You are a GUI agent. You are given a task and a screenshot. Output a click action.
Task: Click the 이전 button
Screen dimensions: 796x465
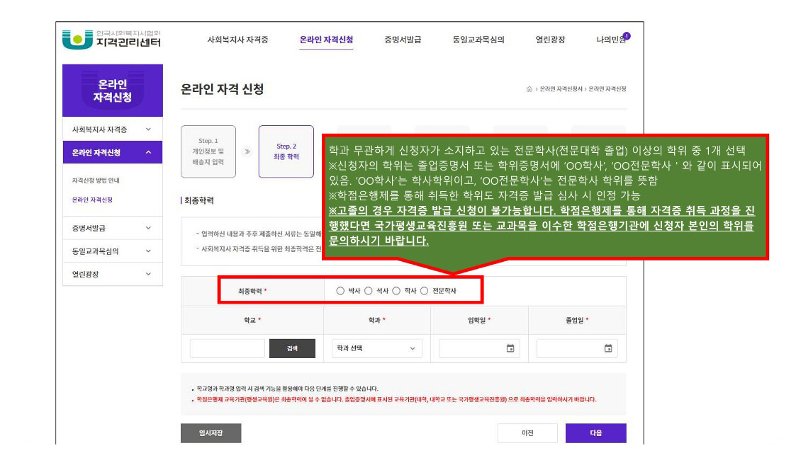tap(527, 433)
